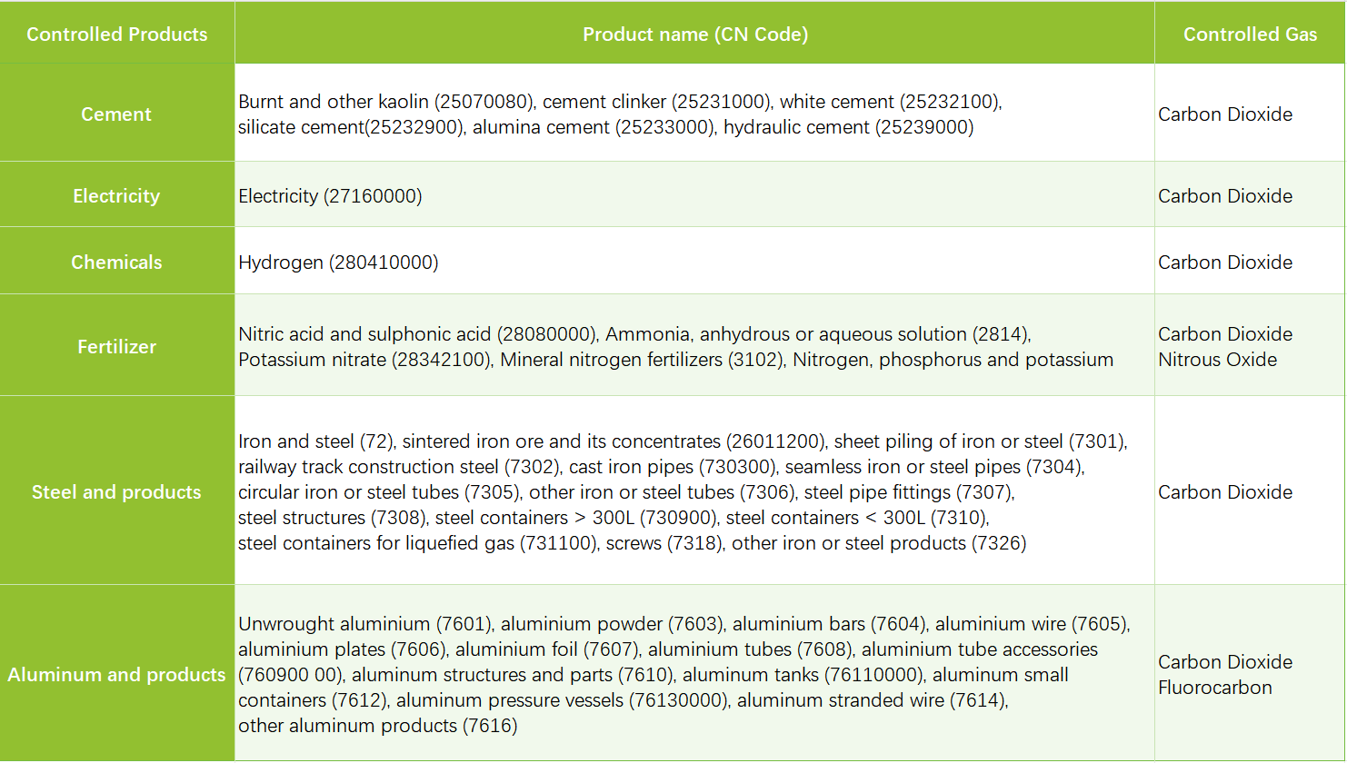This screenshot has width=1347, height=763.
Task: Select the Chemicals row label
Action: 116,263
